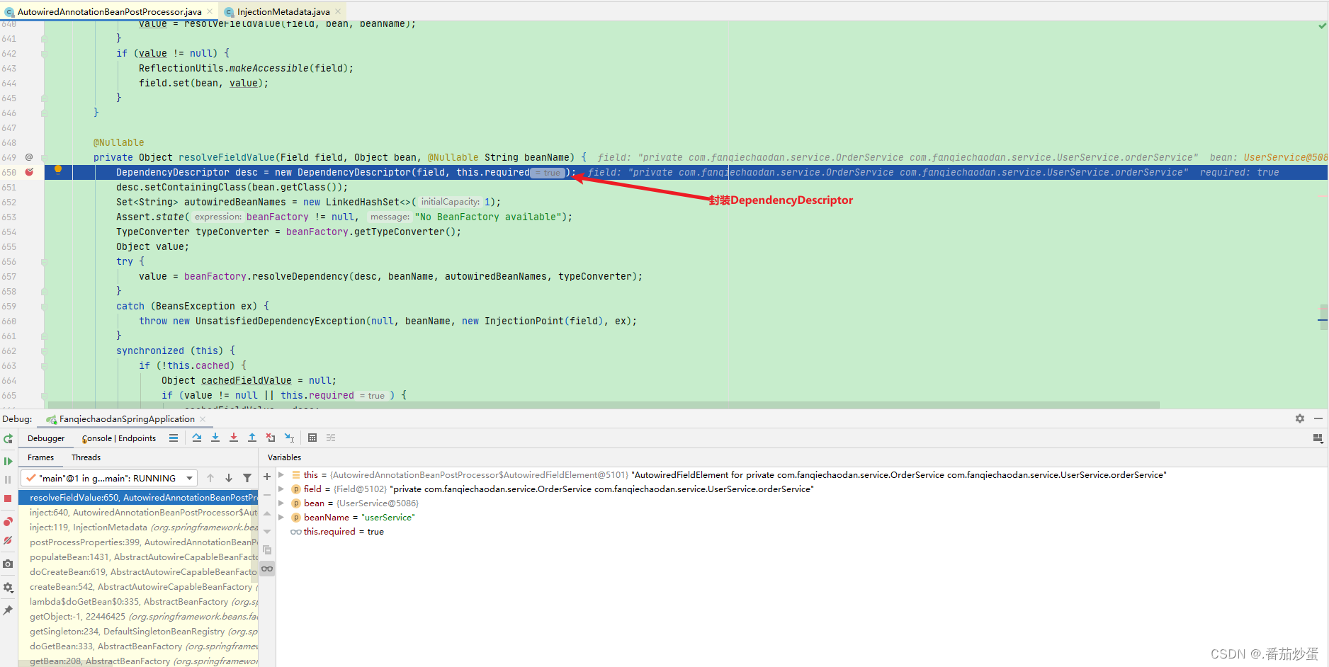Restore layout icon at Debug toolbar right
Screen dimensions: 1329x667
coord(1318,438)
